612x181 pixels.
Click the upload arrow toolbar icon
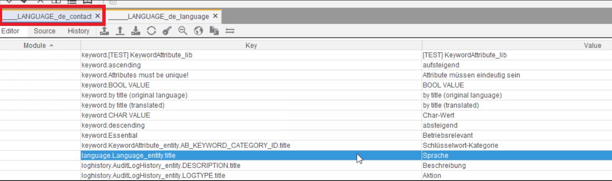pyautogui.click(x=120, y=31)
